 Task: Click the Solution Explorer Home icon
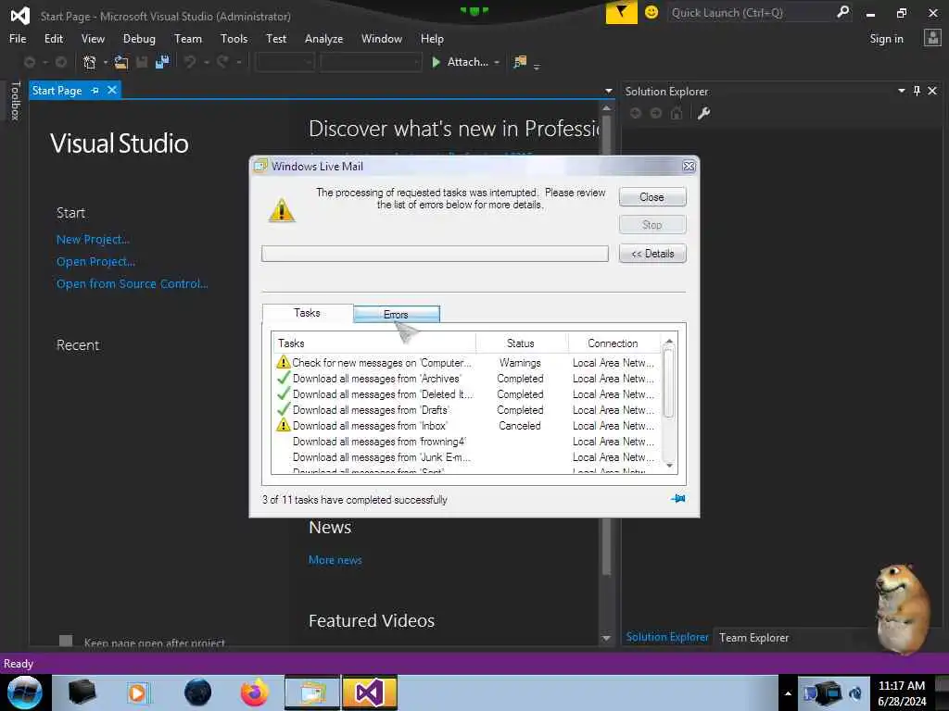click(677, 113)
